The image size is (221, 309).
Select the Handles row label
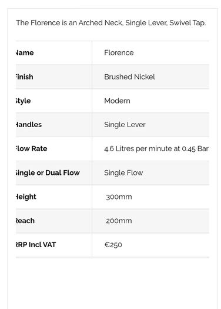[29, 125]
